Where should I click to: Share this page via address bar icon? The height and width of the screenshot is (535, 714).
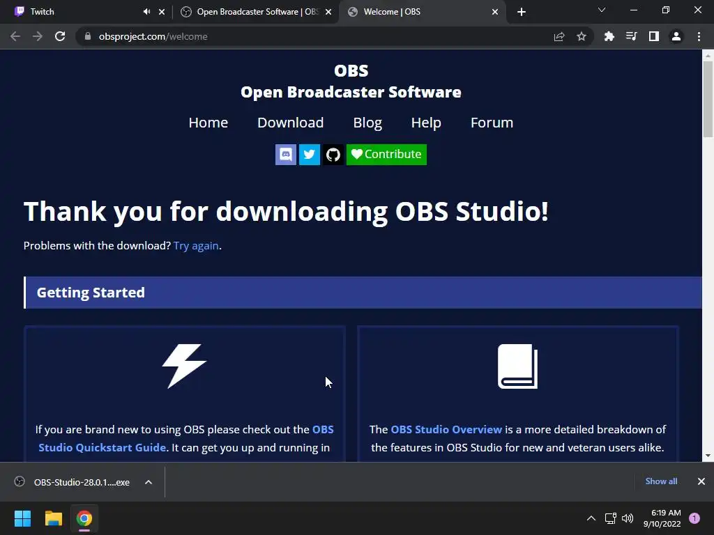[559, 36]
